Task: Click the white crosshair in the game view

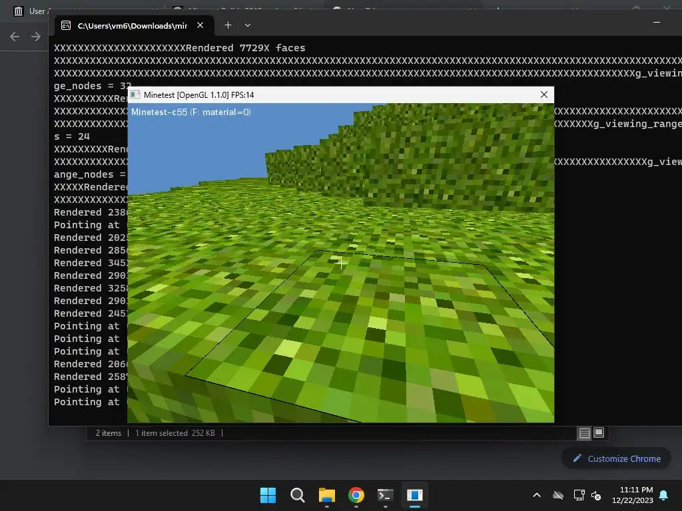Action: (x=341, y=263)
